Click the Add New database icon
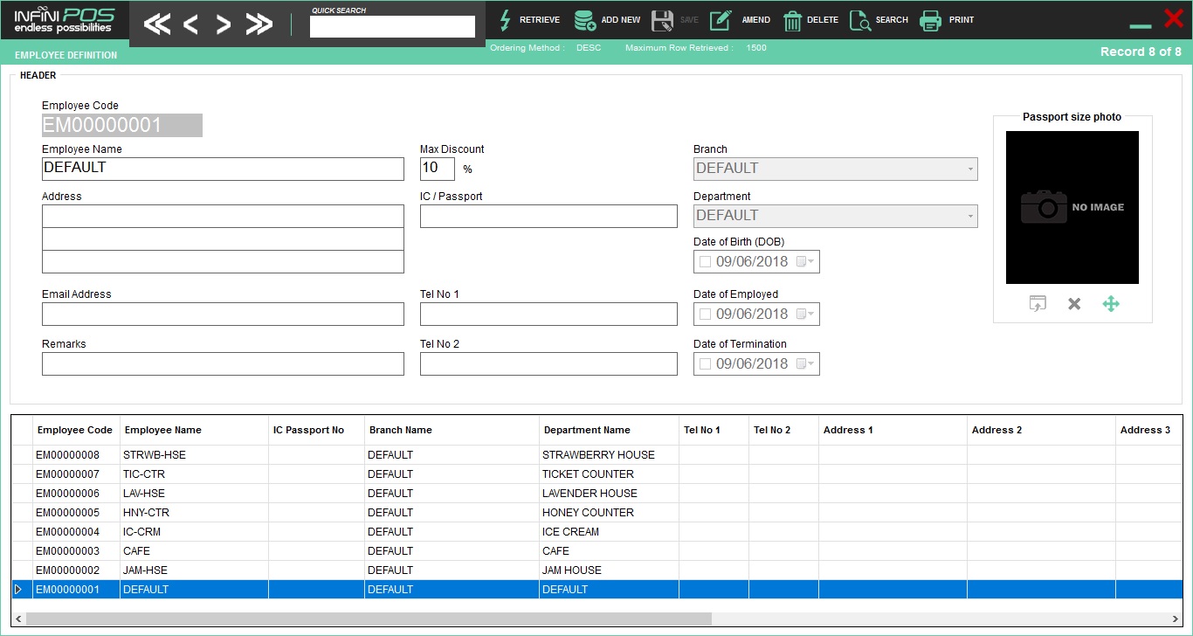Image resolution: width=1193 pixels, height=636 pixels. coord(585,20)
